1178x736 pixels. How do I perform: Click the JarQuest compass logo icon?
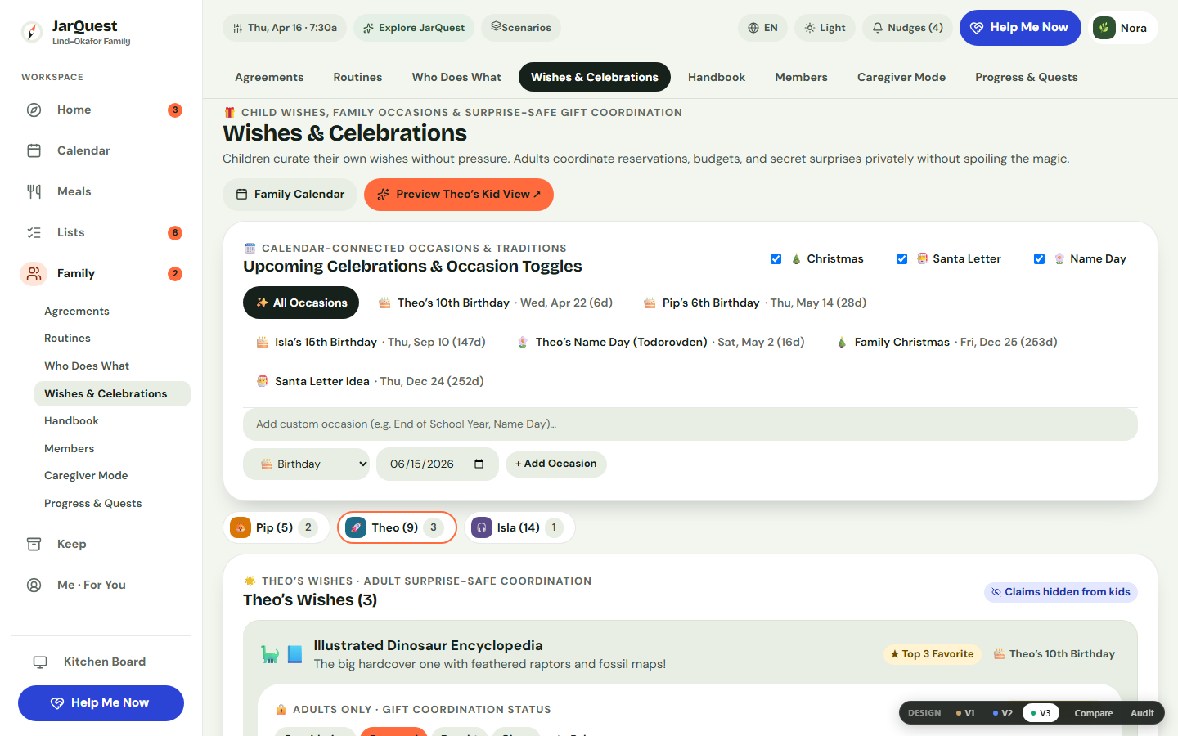click(31, 32)
